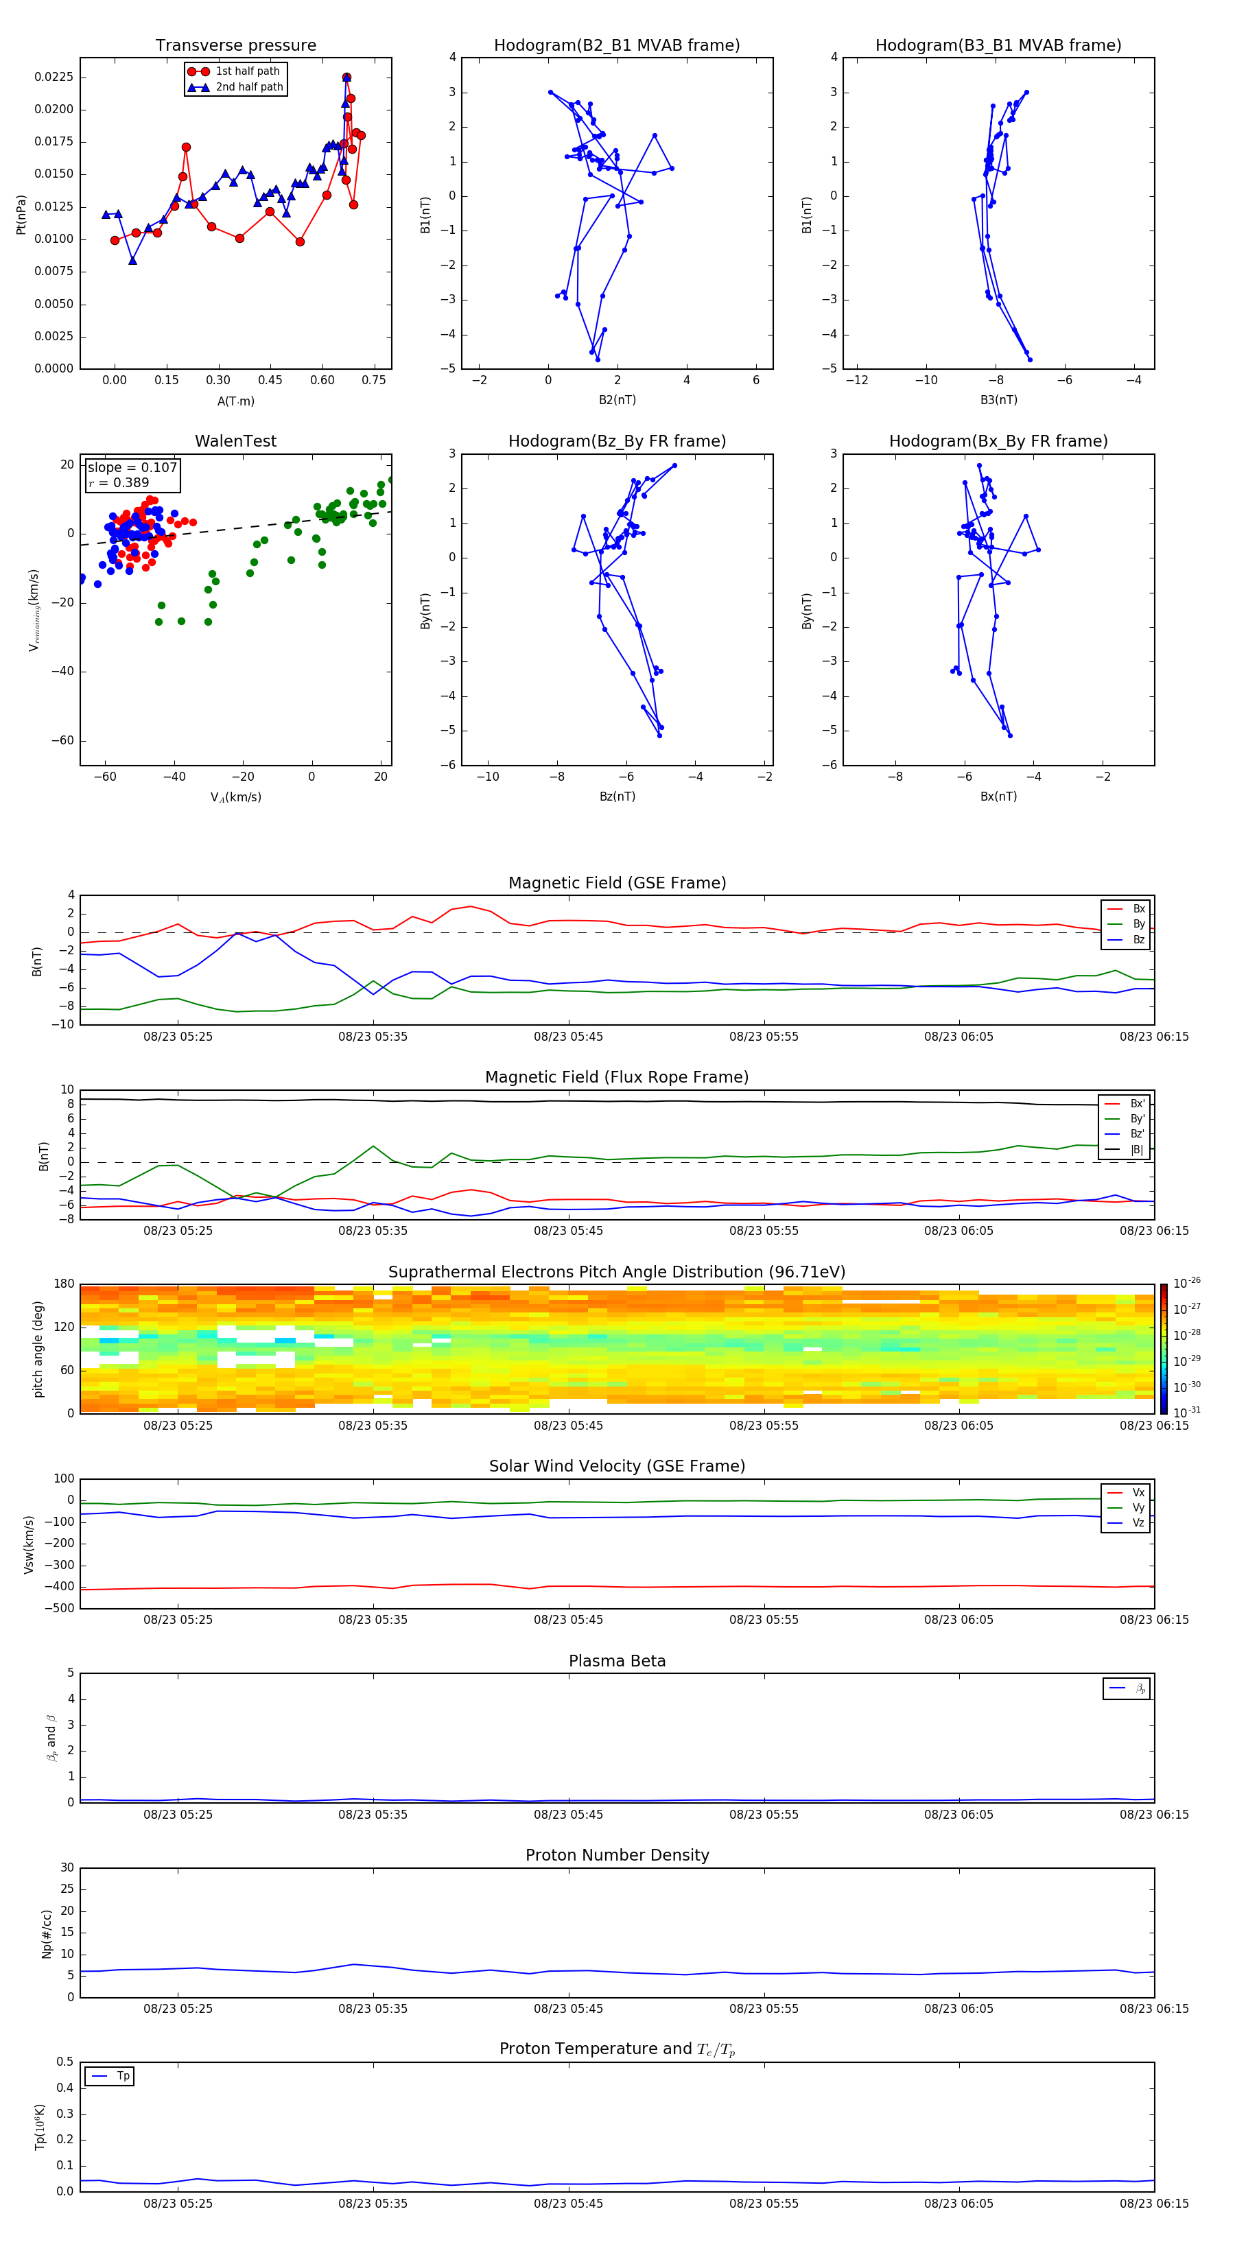The height and width of the screenshot is (2264, 1235).
Task: Click the 'B2(nT)' x-axis label
Action: (x=617, y=400)
